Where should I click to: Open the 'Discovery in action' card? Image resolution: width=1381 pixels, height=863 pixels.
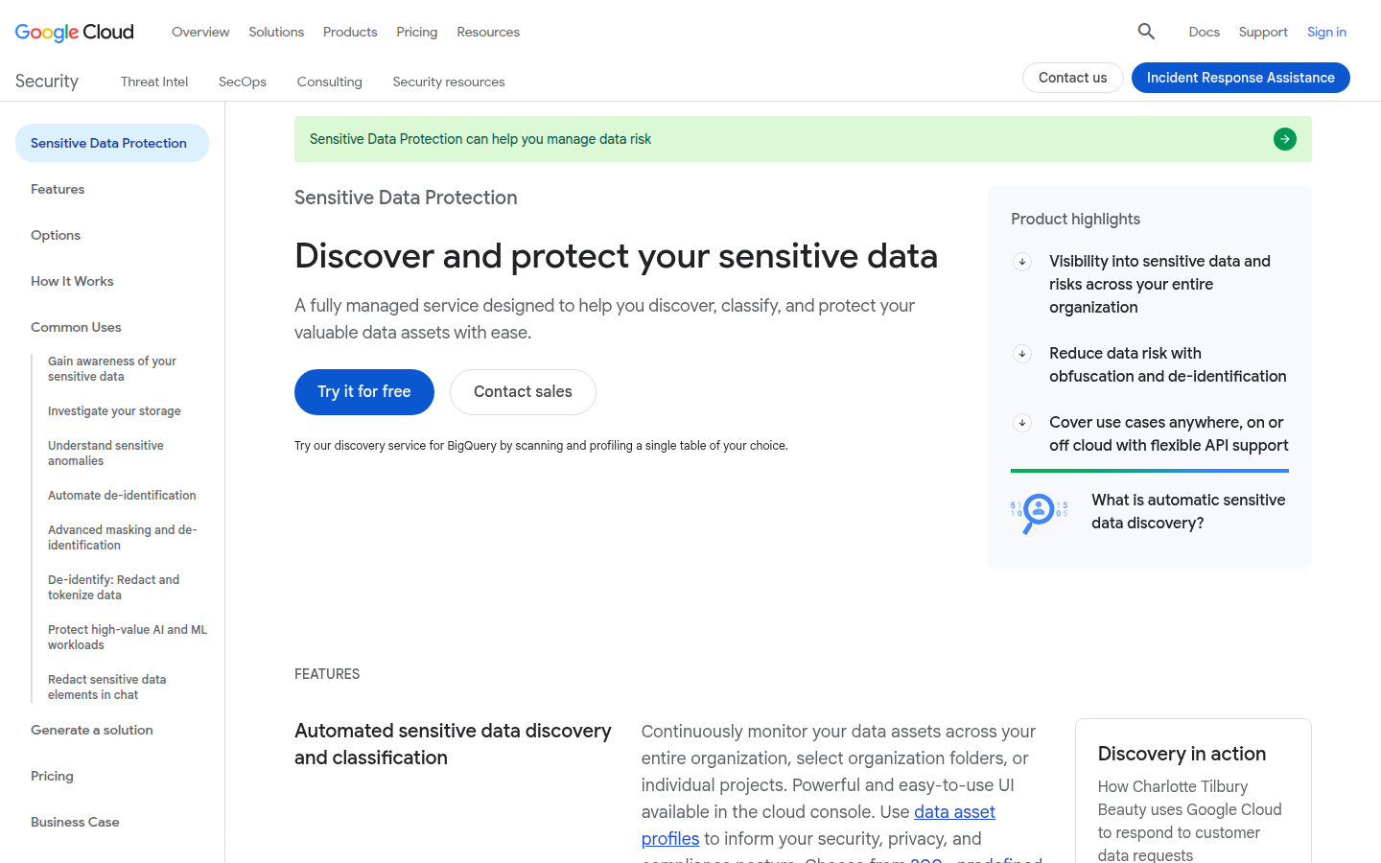pos(1193,791)
